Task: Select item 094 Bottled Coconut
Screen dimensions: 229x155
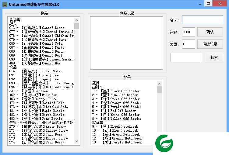Action: [x=41, y=87]
